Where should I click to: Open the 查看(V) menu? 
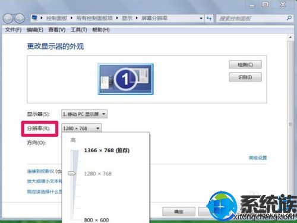[x=57, y=30]
